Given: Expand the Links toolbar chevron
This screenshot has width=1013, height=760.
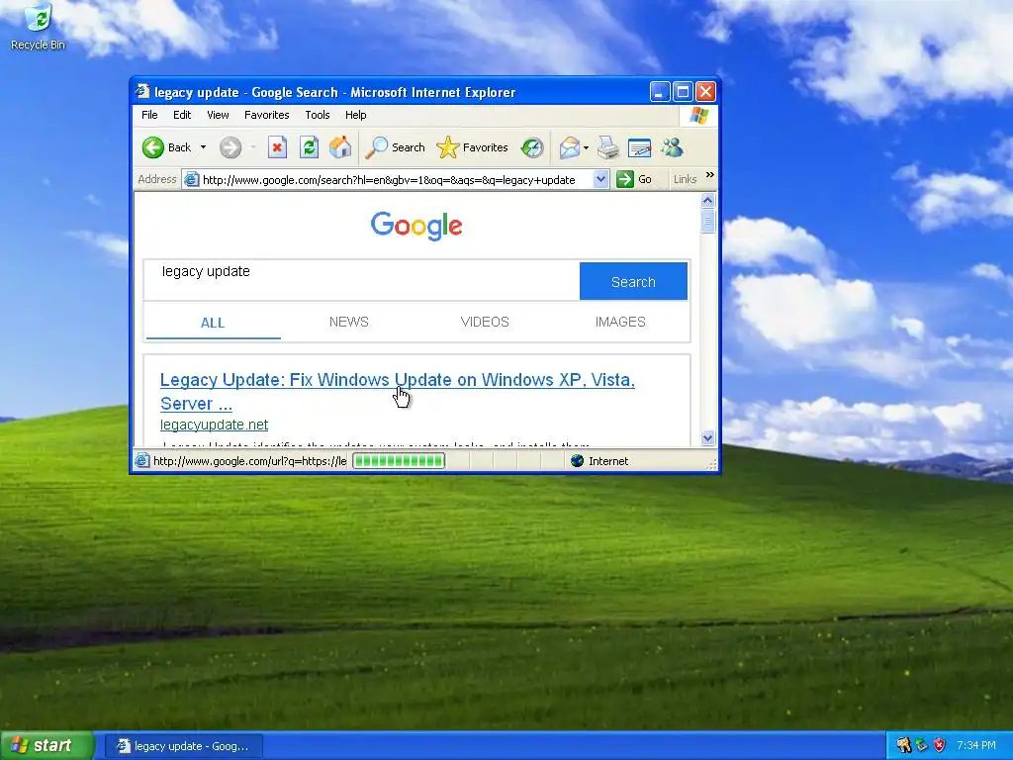Looking at the screenshot, I should click(710, 175).
